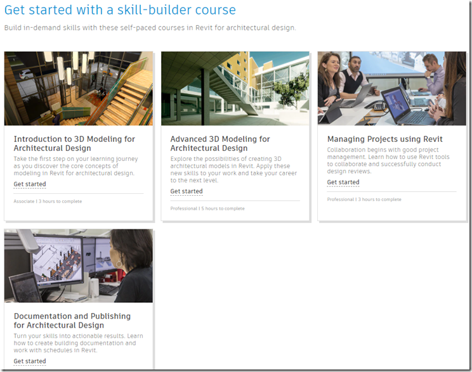This screenshot has width=472, height=372.
Task: Open the Managing Projects using Revit title
Action: tap(385, 139)
